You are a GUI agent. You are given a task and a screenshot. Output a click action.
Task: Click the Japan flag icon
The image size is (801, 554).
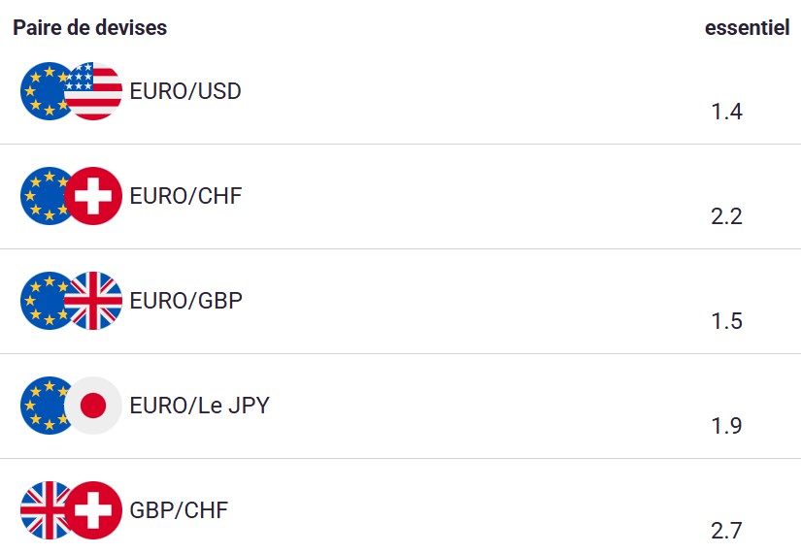tap(95, 406)
